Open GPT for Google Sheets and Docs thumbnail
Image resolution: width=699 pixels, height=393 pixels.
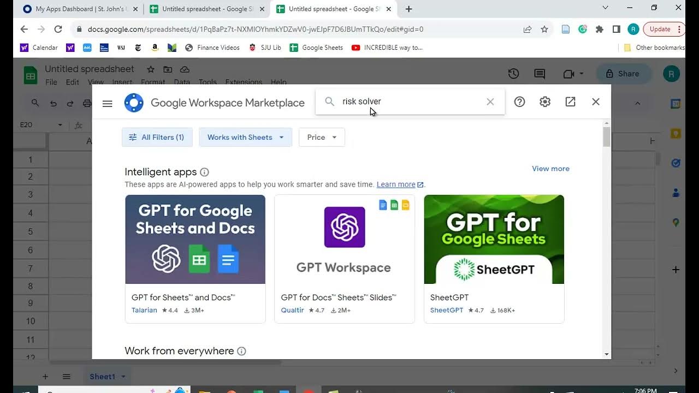coord(195,239)
